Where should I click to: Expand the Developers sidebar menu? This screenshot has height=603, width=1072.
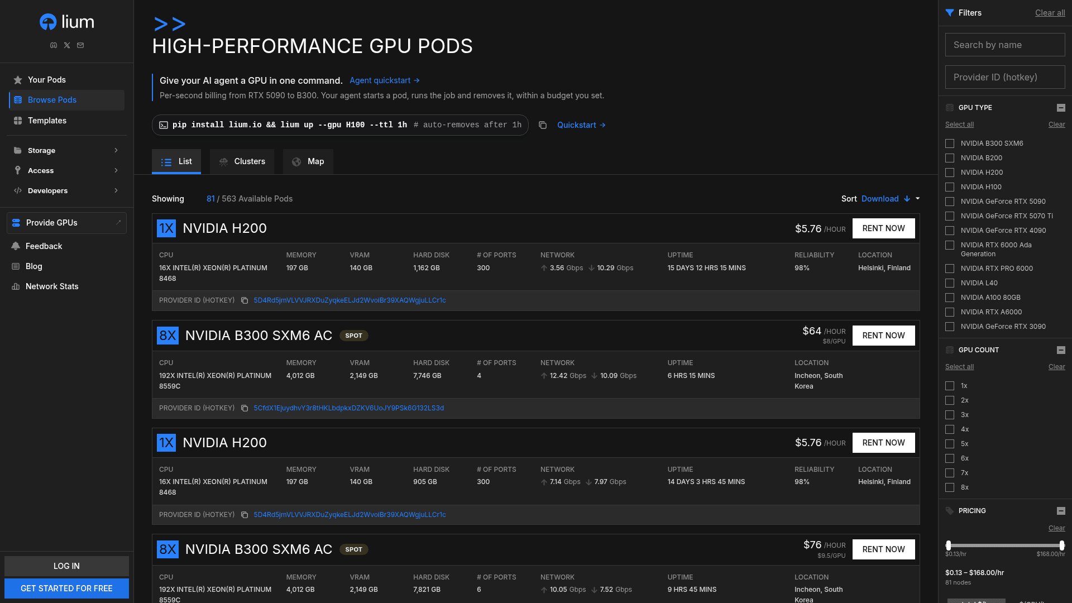66,191
